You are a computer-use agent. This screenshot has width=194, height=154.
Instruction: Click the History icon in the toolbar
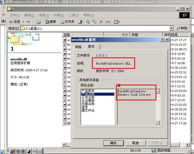pyautogui.click(x=80, y=22)
